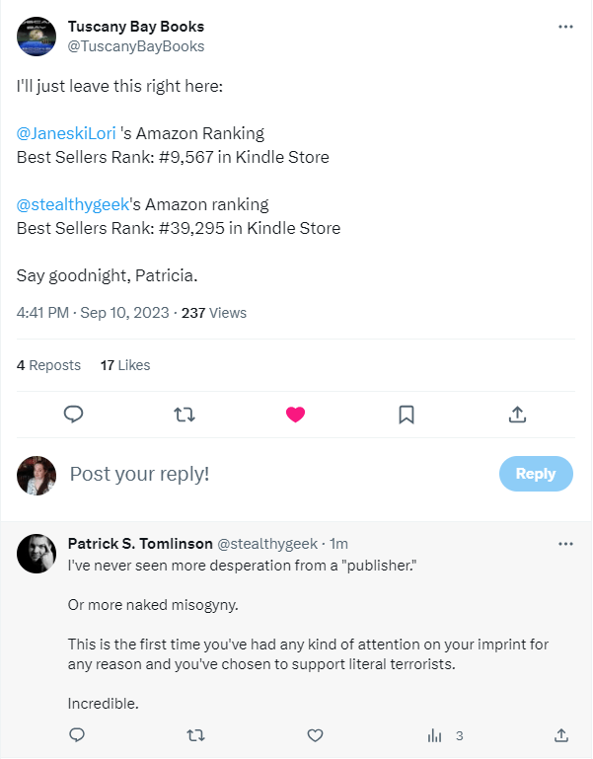Image resolution: width=593 pixels, height=759 pixels.
Task: View the 17 Likes list
Action: tap(125, 365)
